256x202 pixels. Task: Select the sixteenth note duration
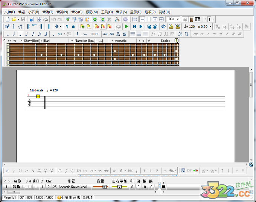pyautogui.click(x=33, y=34)
